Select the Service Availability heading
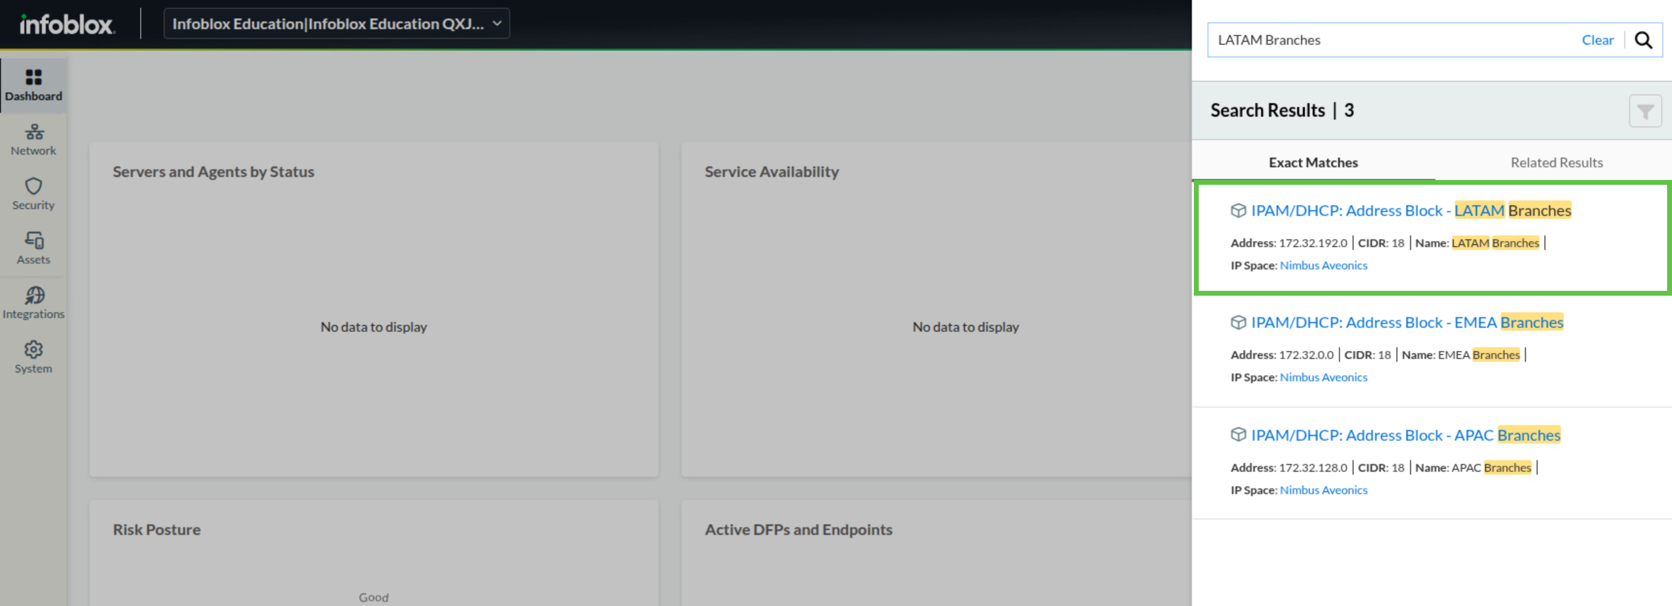The width and height of the screenshot is (1672, 606). pyautogui.click(x=771, y=172)
